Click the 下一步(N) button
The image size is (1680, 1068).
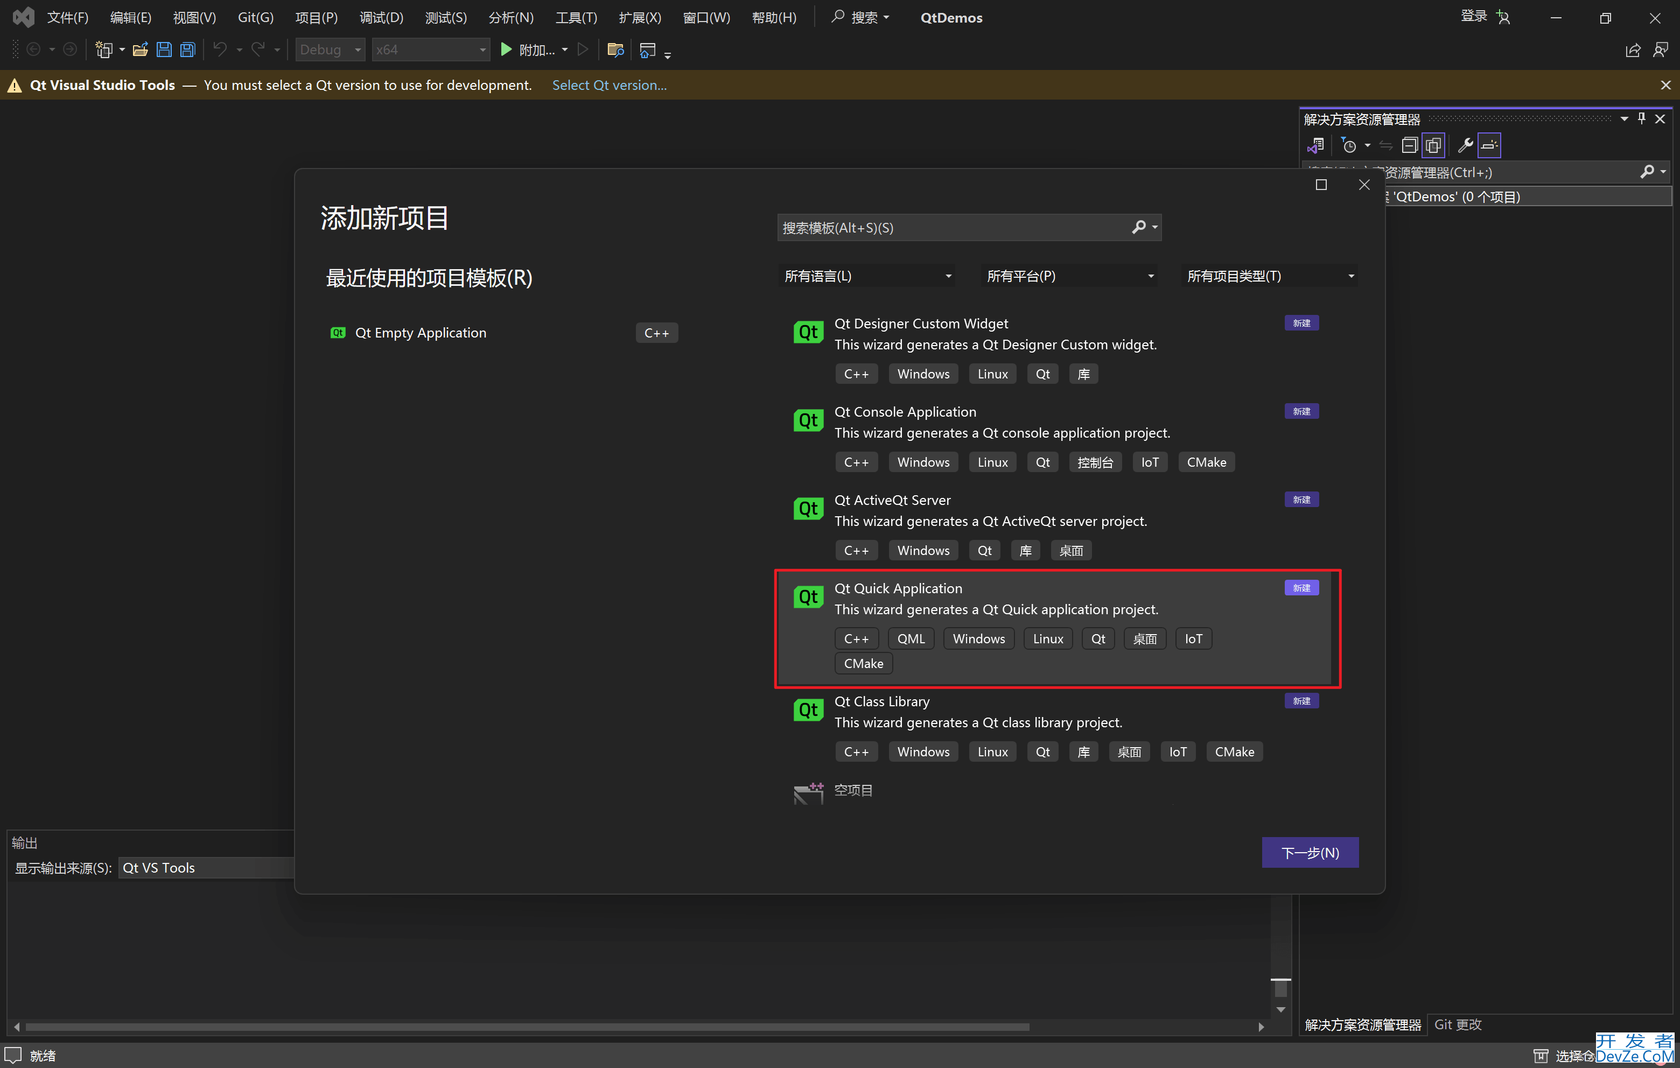click(x=1310, y=853)
